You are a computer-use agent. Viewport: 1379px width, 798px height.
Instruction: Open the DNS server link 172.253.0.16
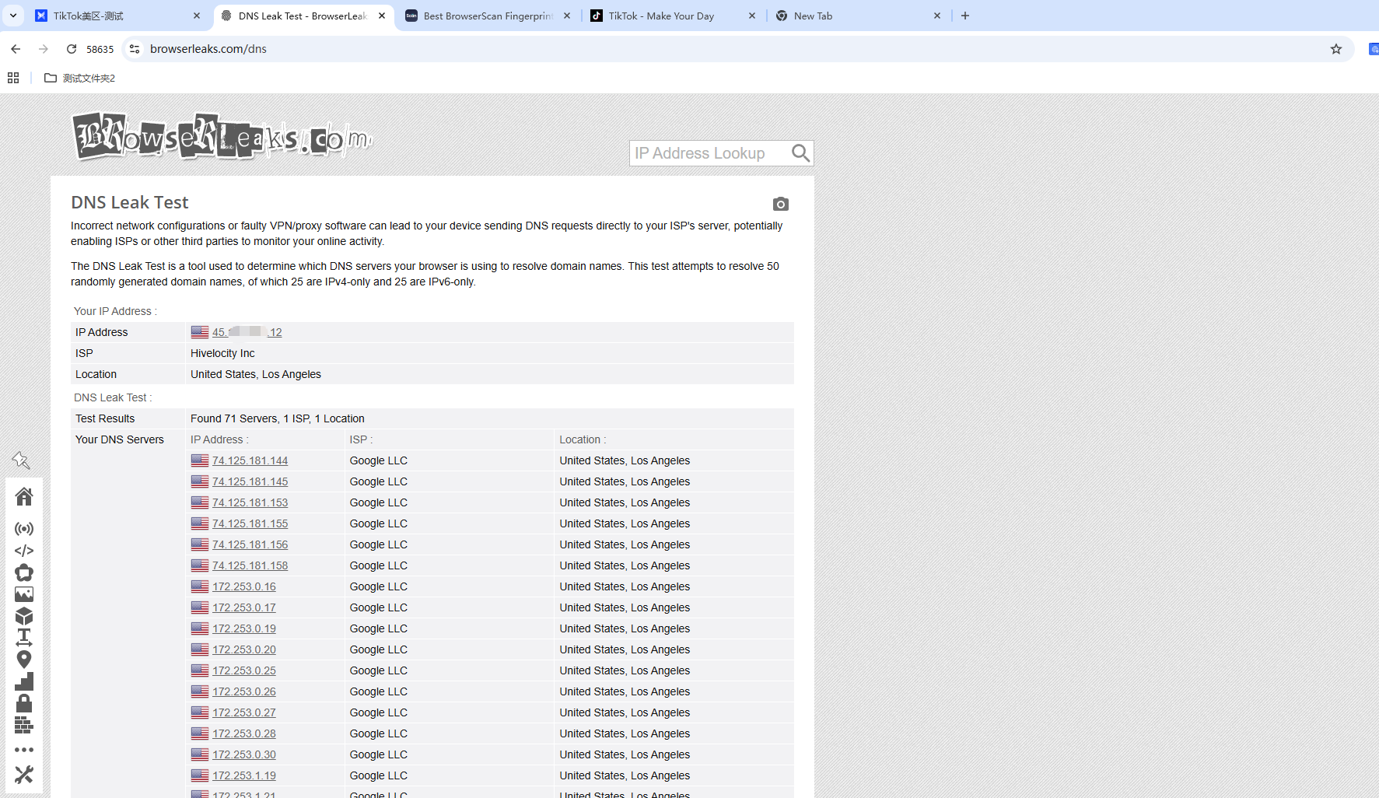point(243,586)
